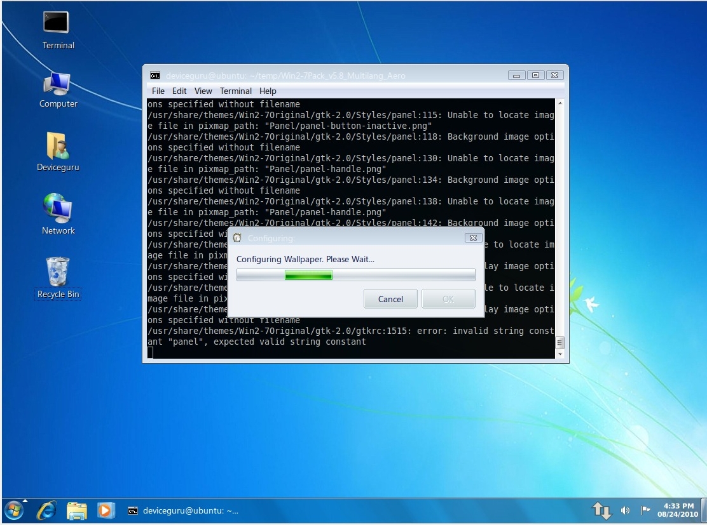The image size is (707, 525).
Task: Click the Configuring dialog title icon
Action: [237, 237]
